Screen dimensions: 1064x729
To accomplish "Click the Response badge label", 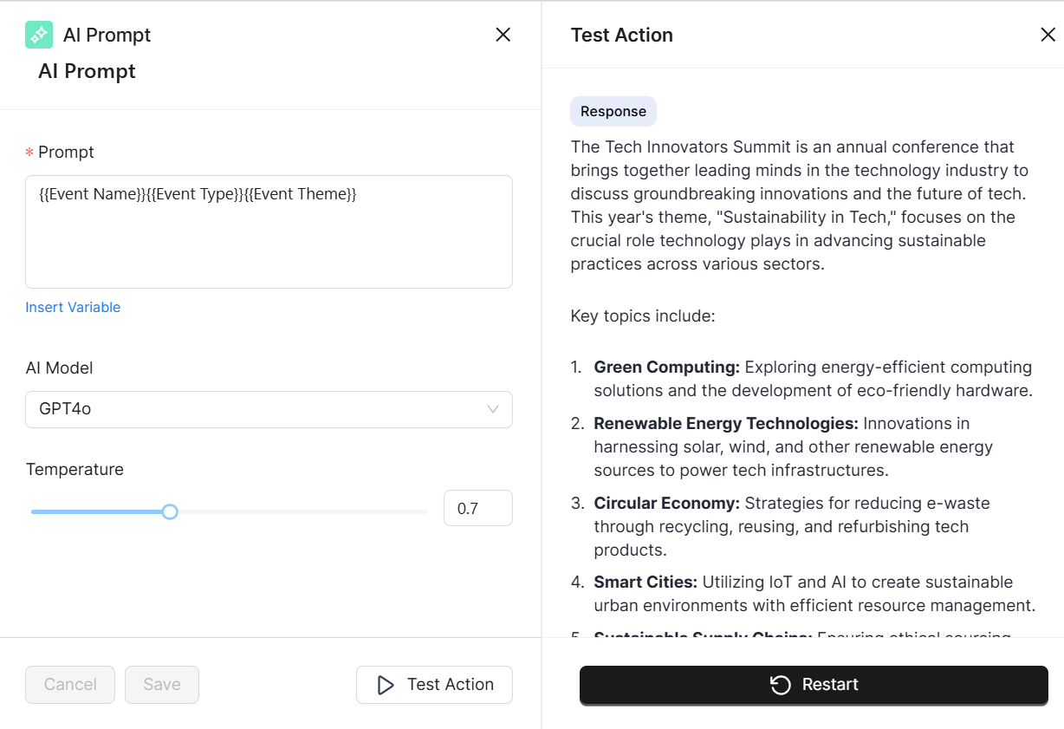I will [613, 111].
